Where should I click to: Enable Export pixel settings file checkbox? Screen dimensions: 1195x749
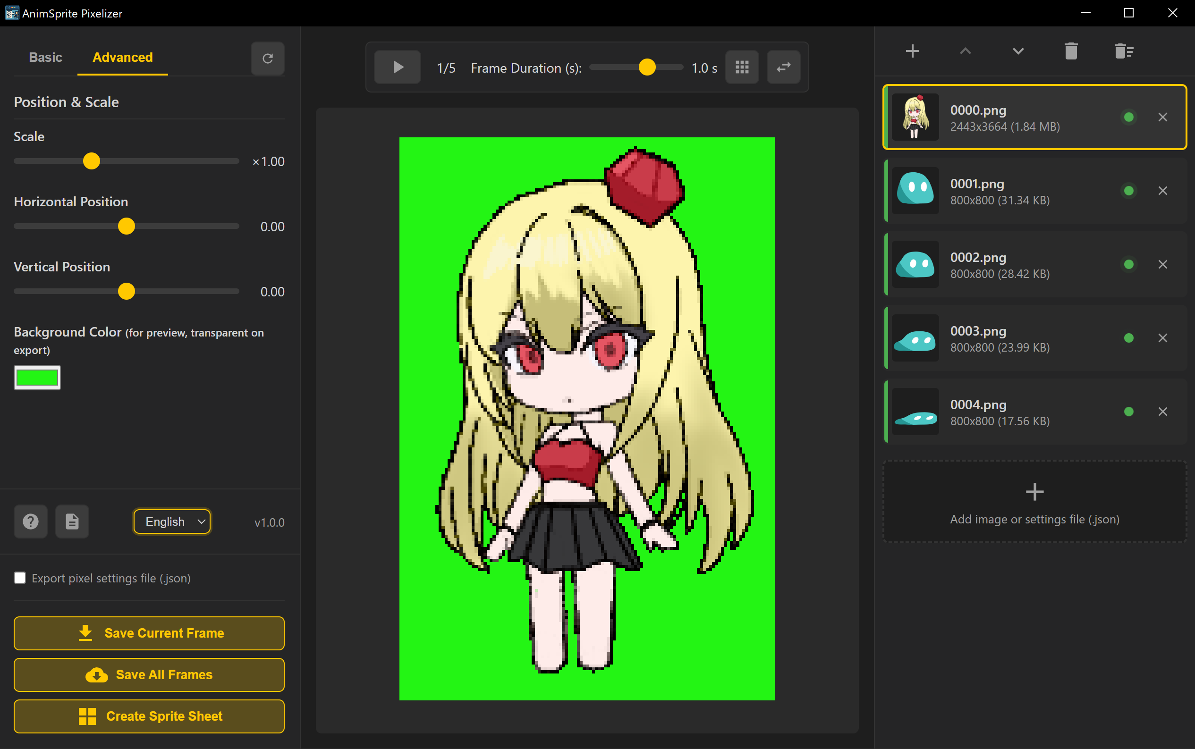[x=20, y=578]
